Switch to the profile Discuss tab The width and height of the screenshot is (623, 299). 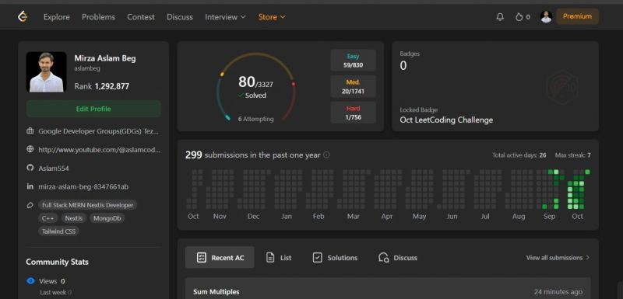398,257
